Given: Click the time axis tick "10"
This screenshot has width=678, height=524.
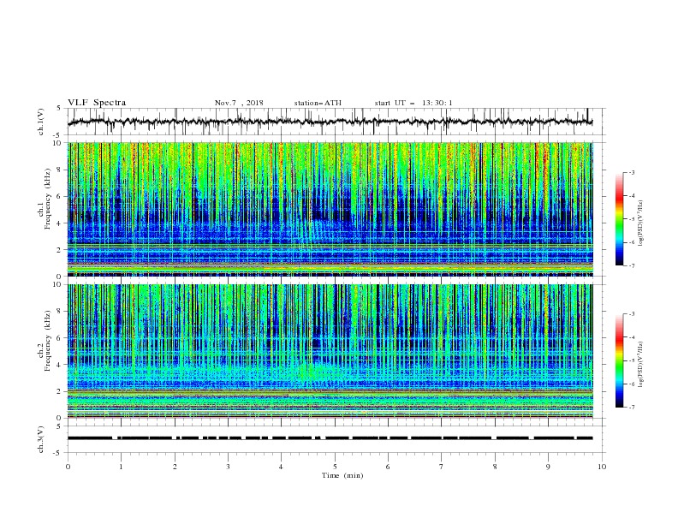Looking at the screenshot, I should (x=602, y=467).
